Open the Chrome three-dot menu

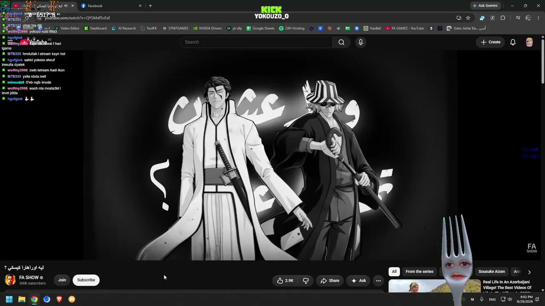tap(539, 18)
